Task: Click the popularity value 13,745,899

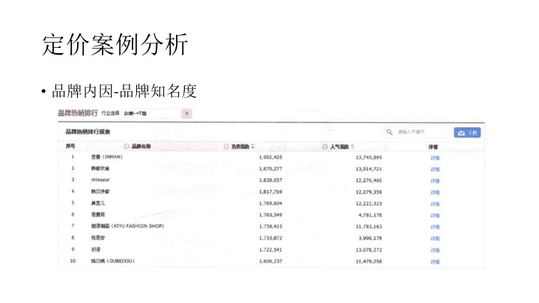Action: (368, 157)
